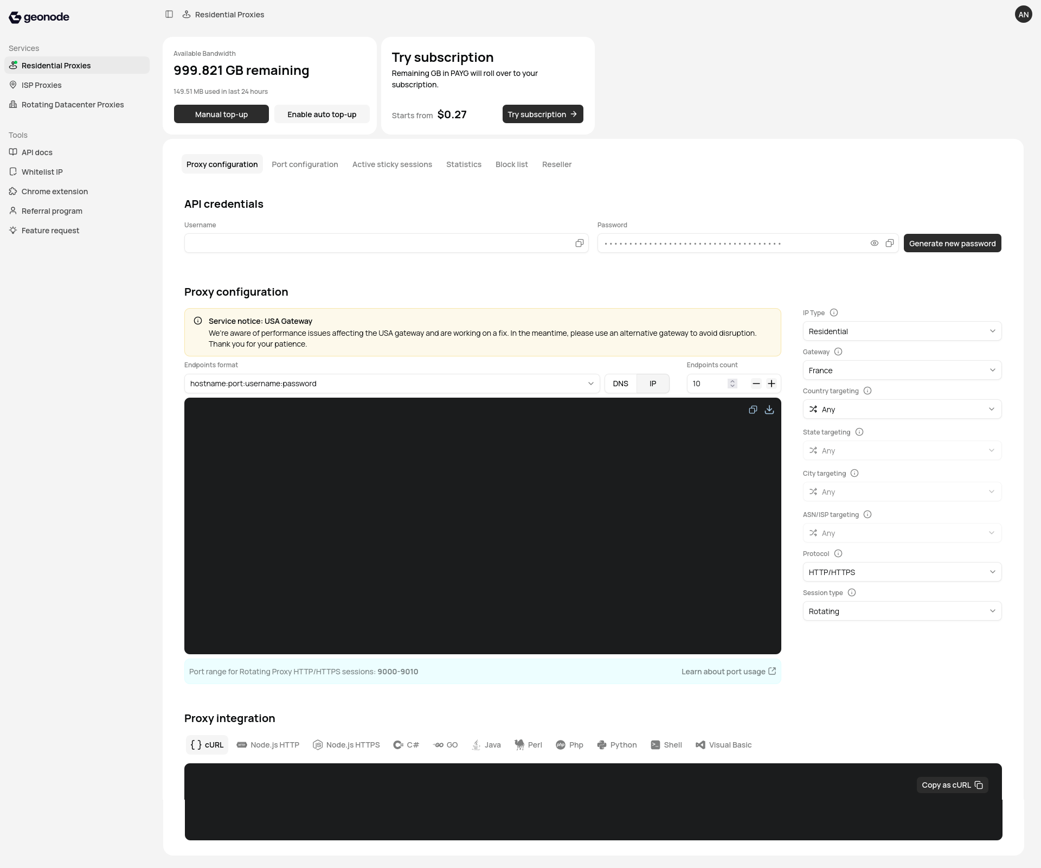Open the State targeting dropdown
The image size is (1041, 868).
coord(902,451)
